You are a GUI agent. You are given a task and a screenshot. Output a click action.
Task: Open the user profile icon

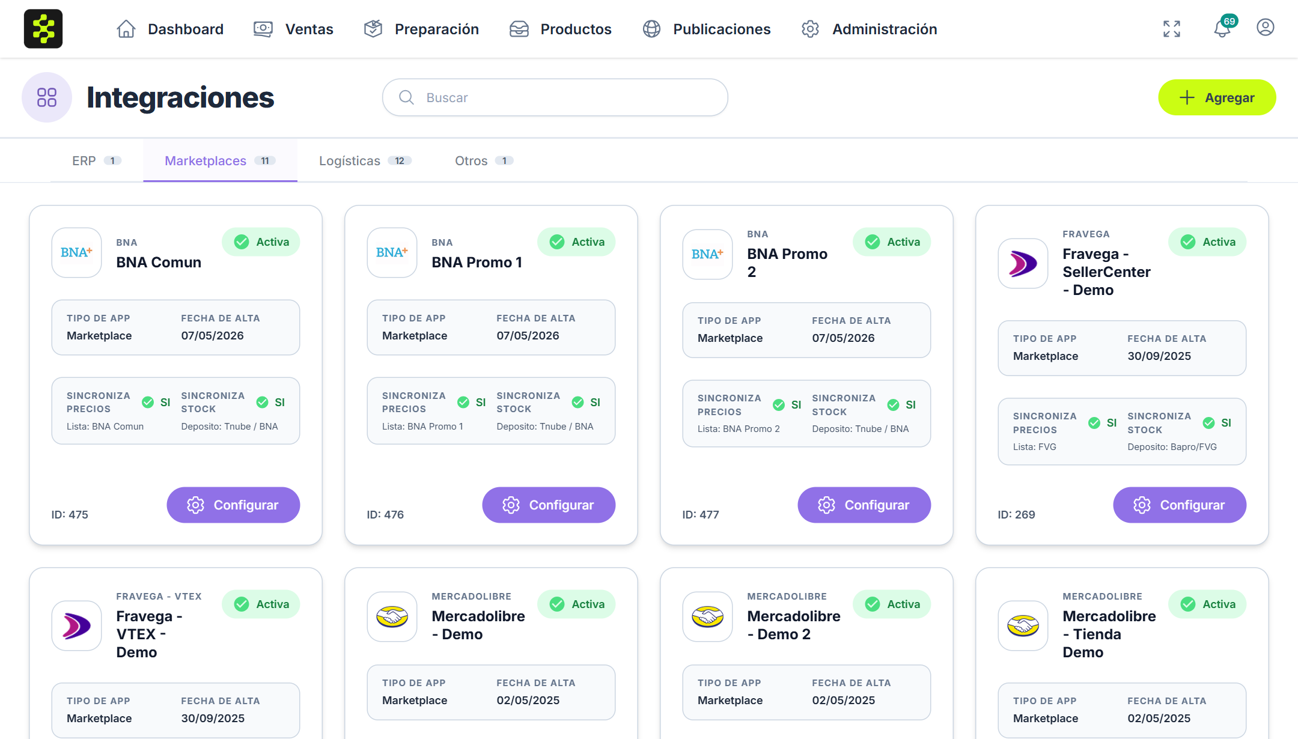[1266, 28]
